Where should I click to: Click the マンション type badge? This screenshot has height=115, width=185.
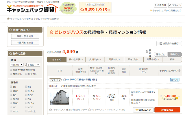click(x=55, y=80)
